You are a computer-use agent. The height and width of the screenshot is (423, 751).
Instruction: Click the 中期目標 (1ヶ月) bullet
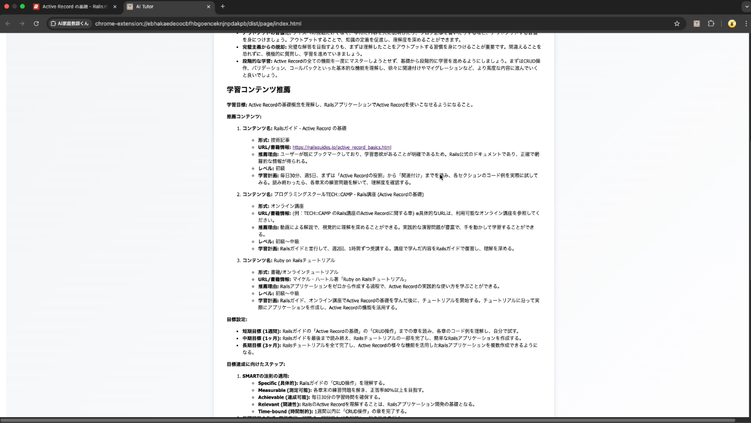(x=382, y=338)
